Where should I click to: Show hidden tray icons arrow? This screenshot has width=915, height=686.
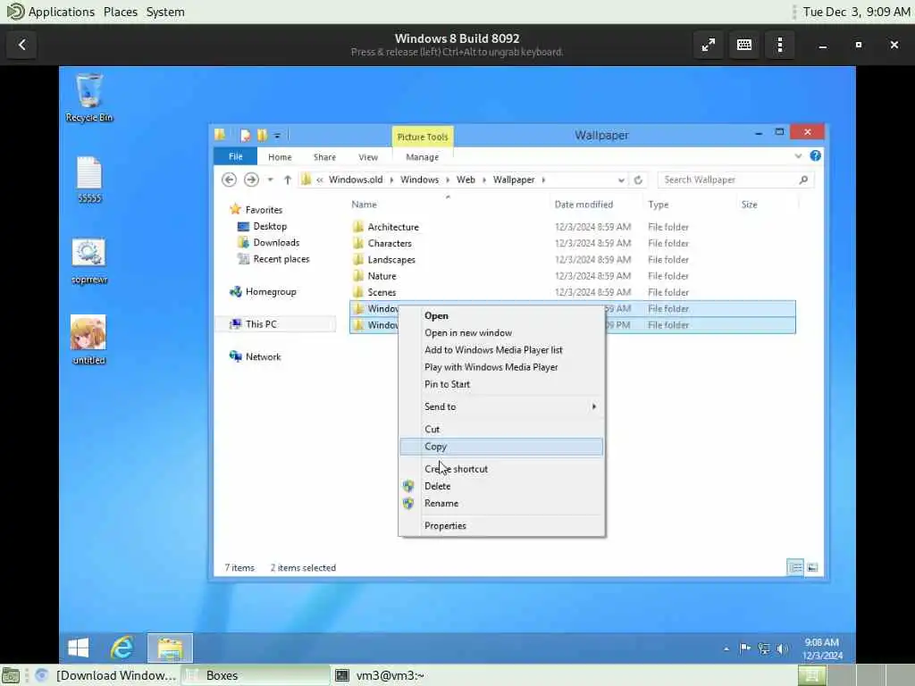click(x=726, y=648)
